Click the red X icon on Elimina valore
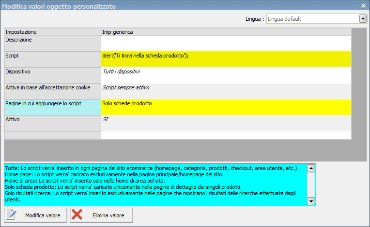Viewport: 370px width, 227px height. pyautogui.click(x=77, y=215)
